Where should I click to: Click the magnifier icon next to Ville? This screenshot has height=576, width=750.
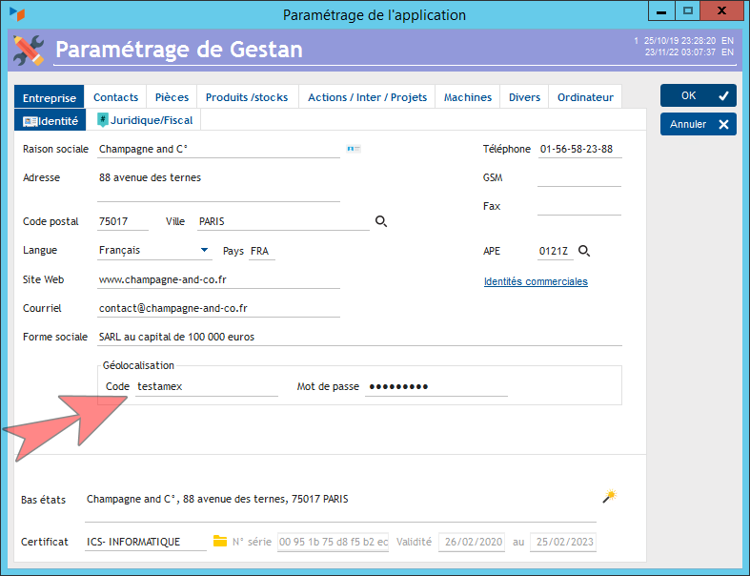point(381,221)
